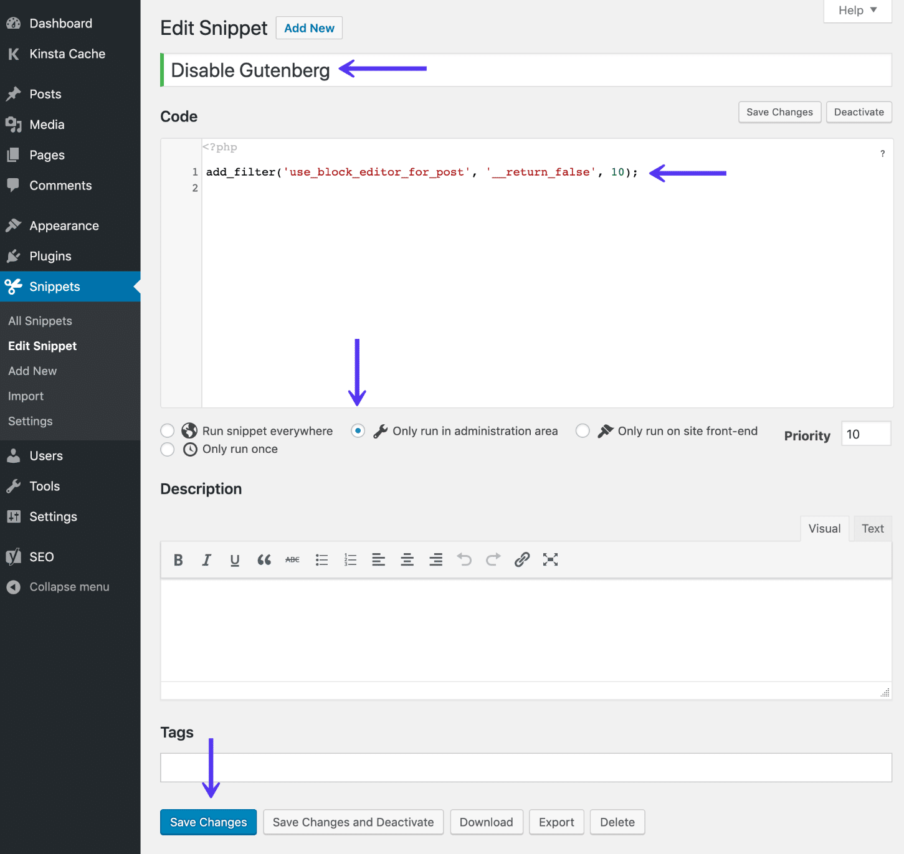Insert a blockquote in the description
Screen dimensions: 904x854
(x=264, y=559)
